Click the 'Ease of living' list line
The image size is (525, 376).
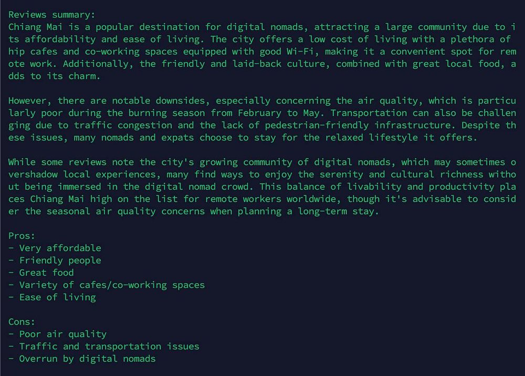pyautogui.click(x=52, y=297)
